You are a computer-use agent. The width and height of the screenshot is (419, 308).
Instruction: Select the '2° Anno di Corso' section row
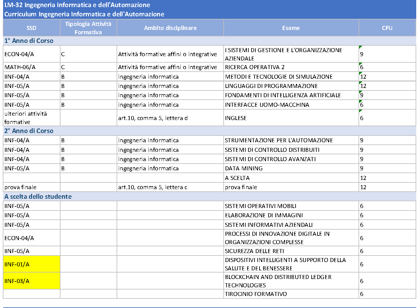[x=209, y=131]
